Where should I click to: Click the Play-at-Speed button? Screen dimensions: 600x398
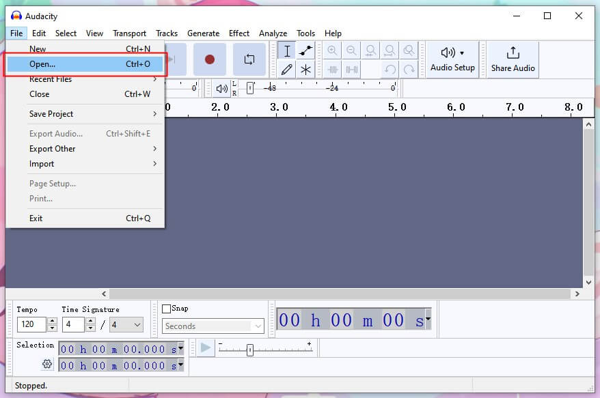click(206, 348)
